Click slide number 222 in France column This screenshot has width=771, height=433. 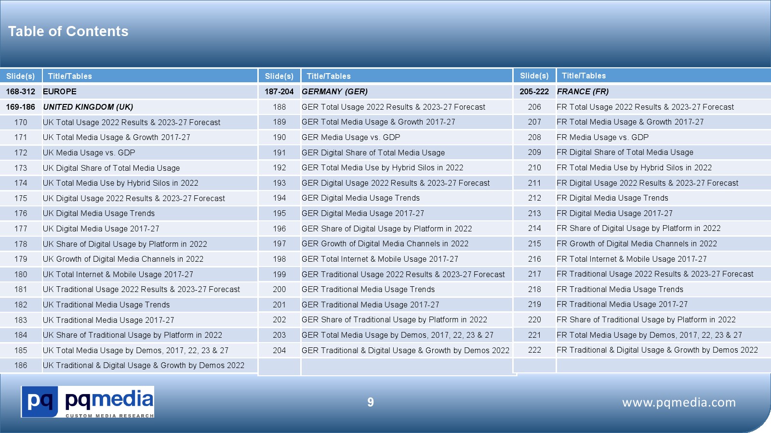tap(534, 350)
